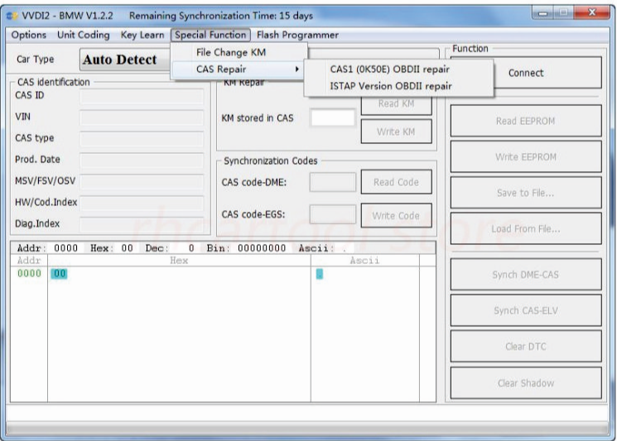The image size is (617, 441).
Task: Click the HW/Cod.Index field
Action: [142, 203]
